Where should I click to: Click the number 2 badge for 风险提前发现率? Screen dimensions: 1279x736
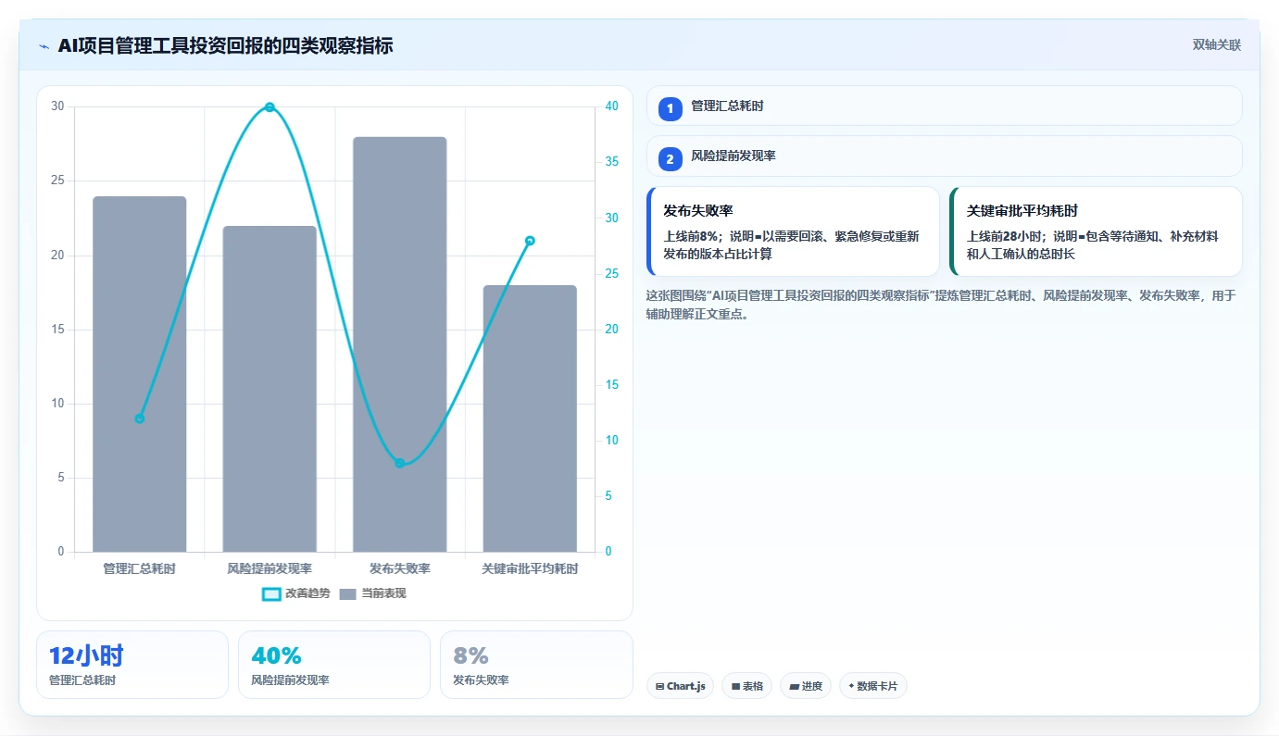point(671,159)
